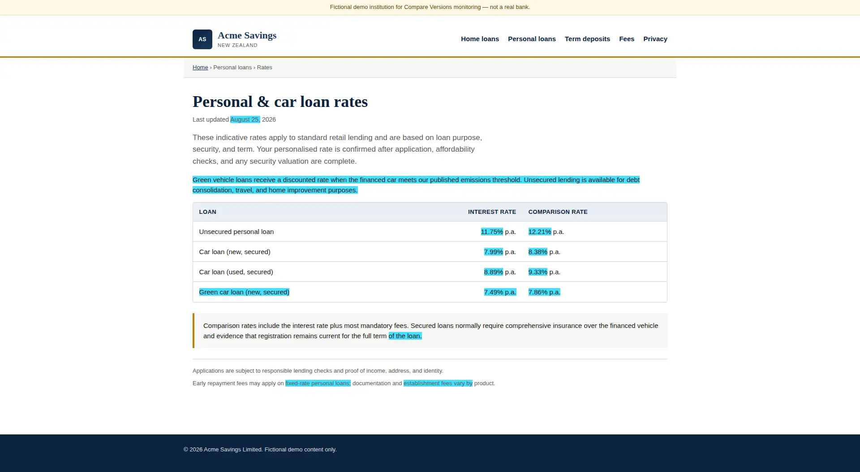
Task: Click the AS logo badge
Action: [x=202, y=39]
